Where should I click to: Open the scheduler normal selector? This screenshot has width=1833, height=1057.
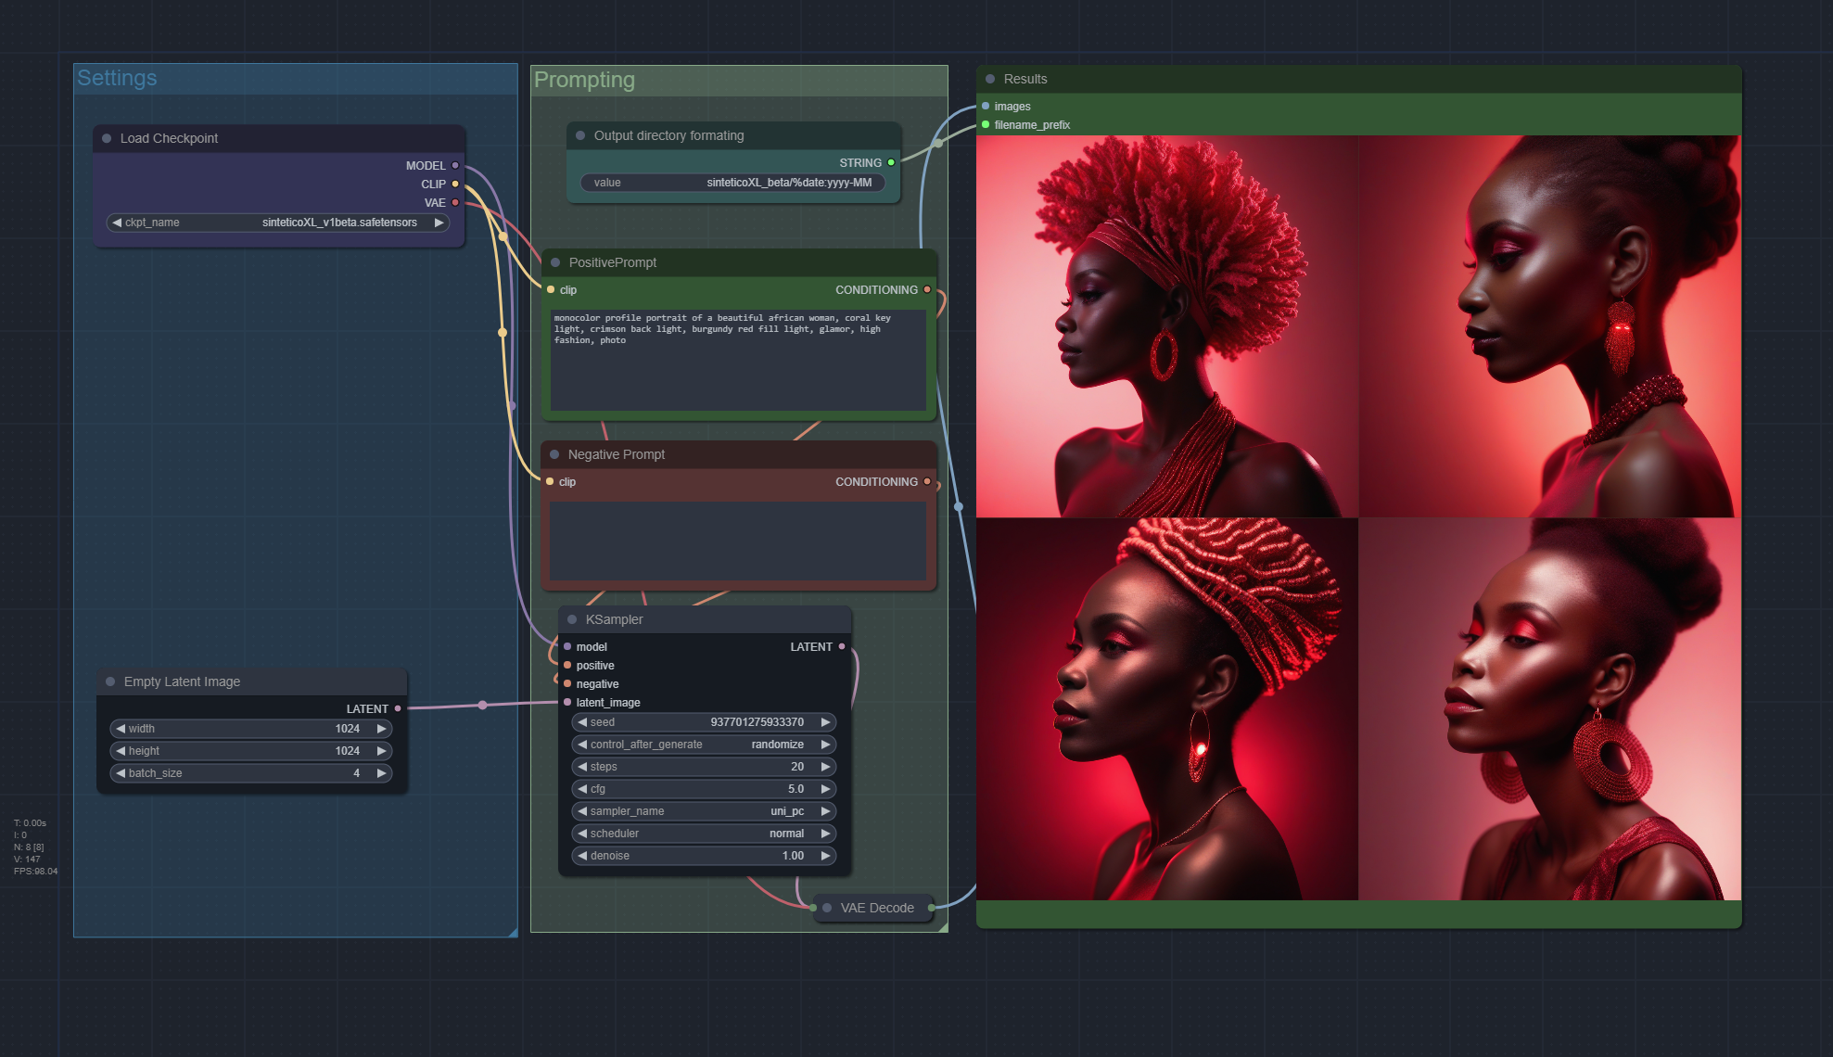(x=704, y=834)
